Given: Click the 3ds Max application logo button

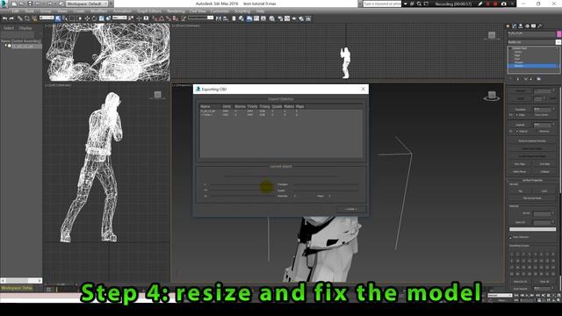Looking at the screenshot, I should [4, 4].
